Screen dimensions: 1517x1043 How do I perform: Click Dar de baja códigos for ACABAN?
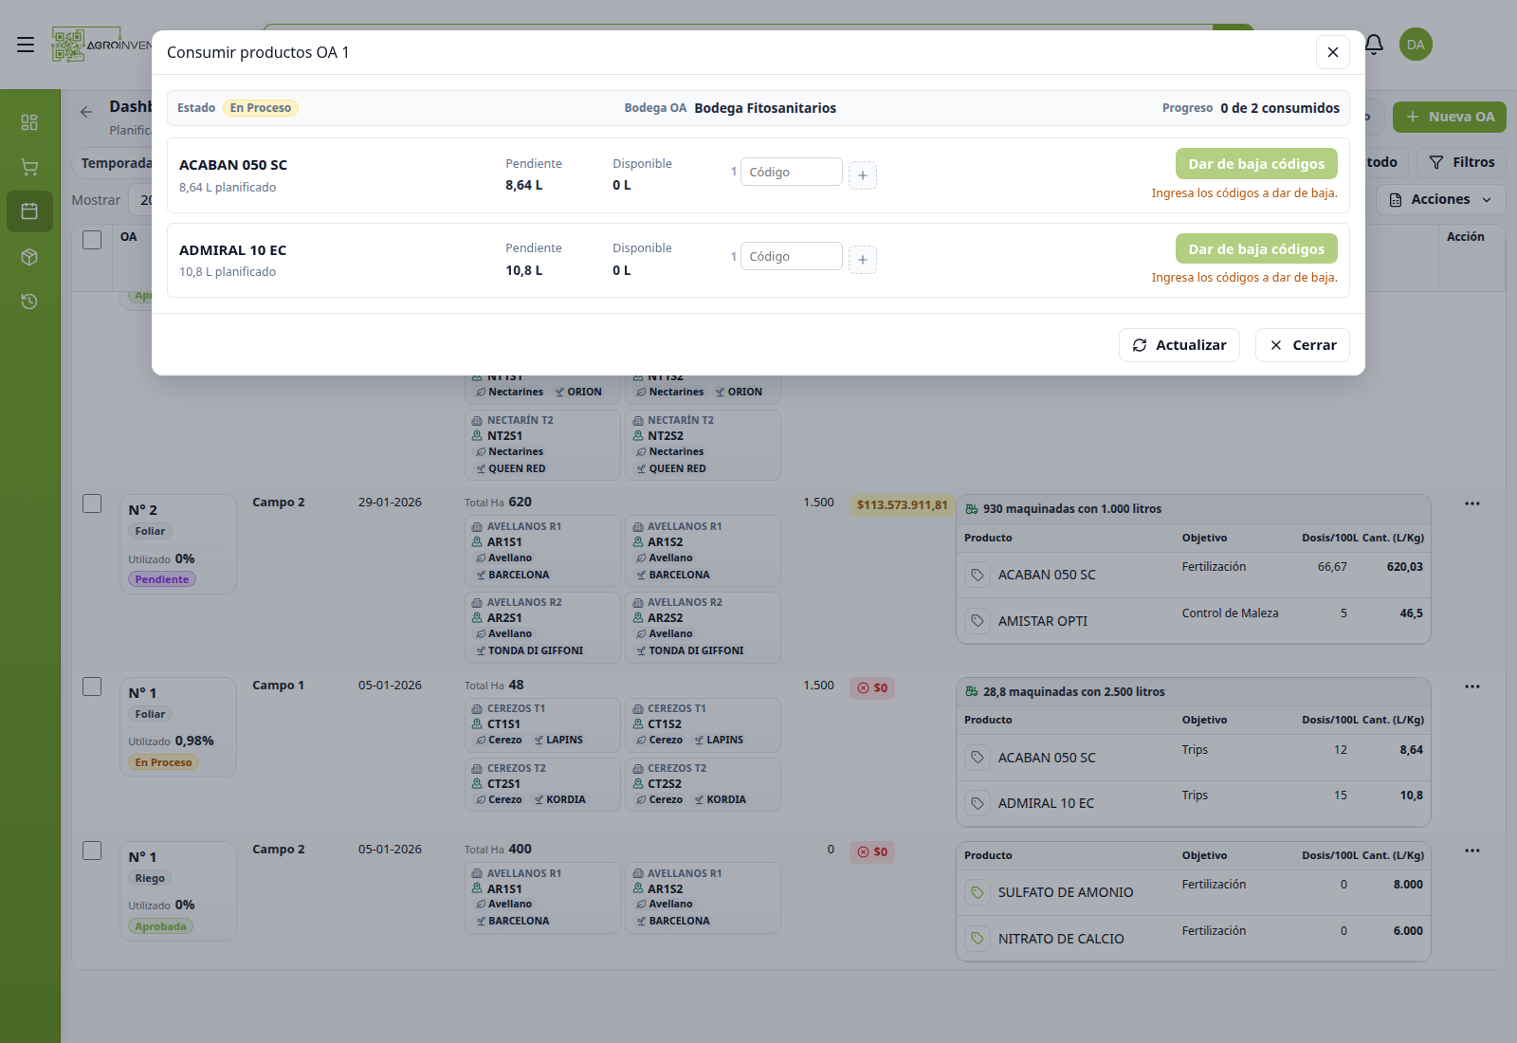(x=1256, y=164)
